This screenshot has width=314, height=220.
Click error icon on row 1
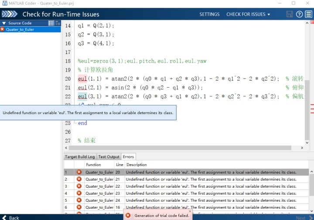point(79,172)
